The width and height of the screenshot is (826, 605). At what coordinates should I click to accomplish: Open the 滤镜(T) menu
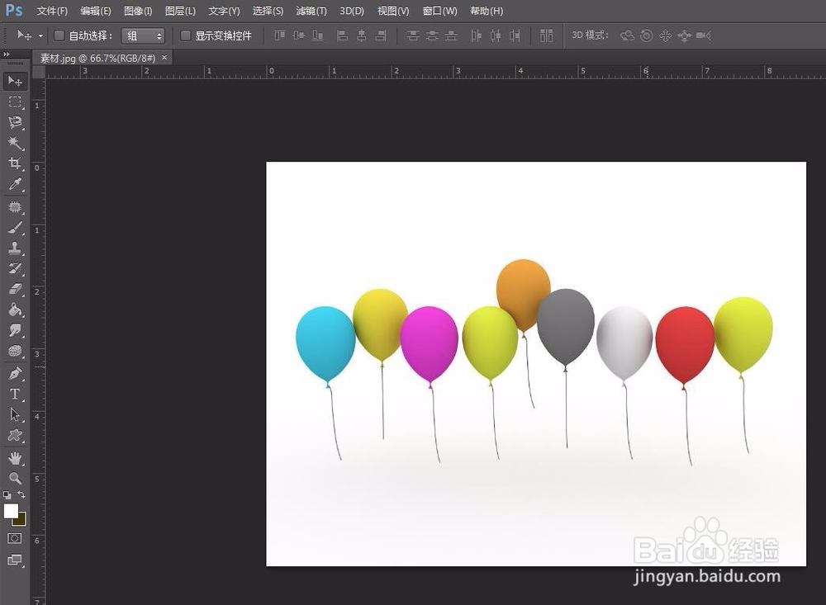311,11
